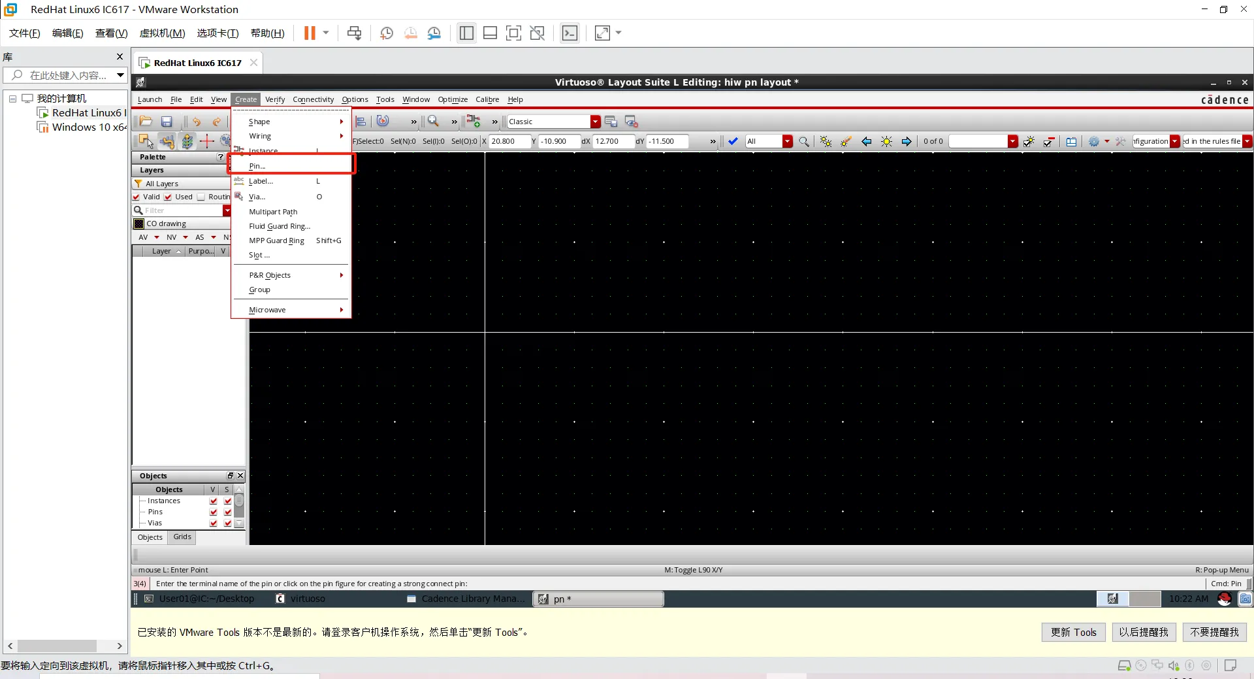Open the Classic workspace dropdown
The width and height of the screenshot is (1254, 679).
click(x=595, y=122)
